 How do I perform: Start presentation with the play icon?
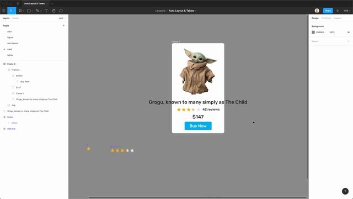pyautogui.click(x=338, y=11)
